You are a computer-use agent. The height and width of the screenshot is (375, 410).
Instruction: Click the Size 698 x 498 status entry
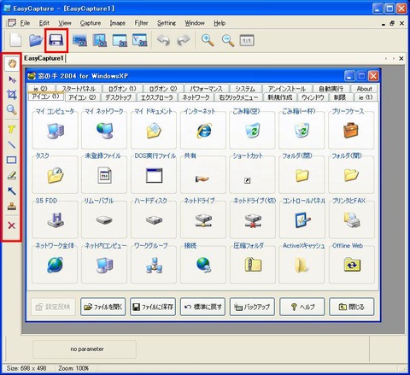(26, 368)
